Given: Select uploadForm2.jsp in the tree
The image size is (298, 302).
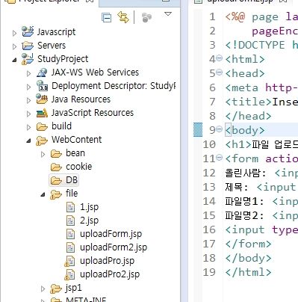Looking at the screenshot, I should pyautogui.click(x=114, y=247).
